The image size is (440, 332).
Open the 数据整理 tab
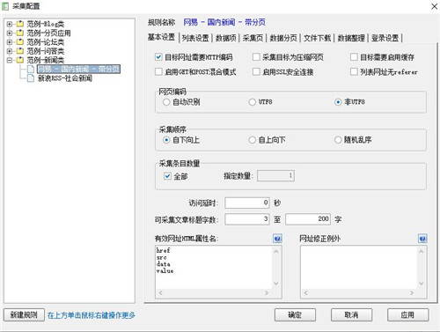click(351, 38)
